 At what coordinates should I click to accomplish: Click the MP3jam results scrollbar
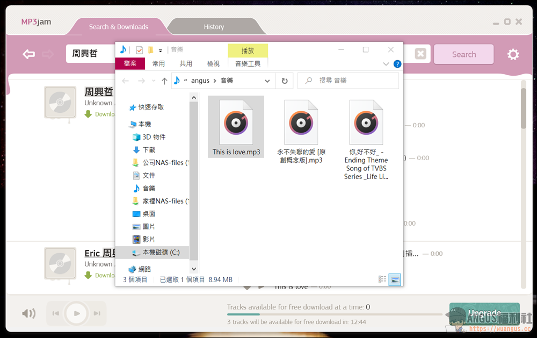[523, 108]
